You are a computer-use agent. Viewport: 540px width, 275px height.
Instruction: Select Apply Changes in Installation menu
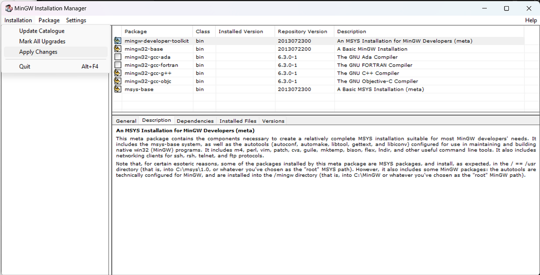56,52
